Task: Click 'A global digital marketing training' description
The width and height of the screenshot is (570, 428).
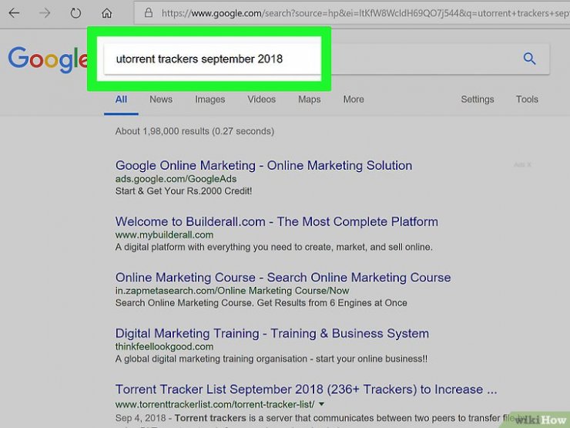Action: coord(271,359)
